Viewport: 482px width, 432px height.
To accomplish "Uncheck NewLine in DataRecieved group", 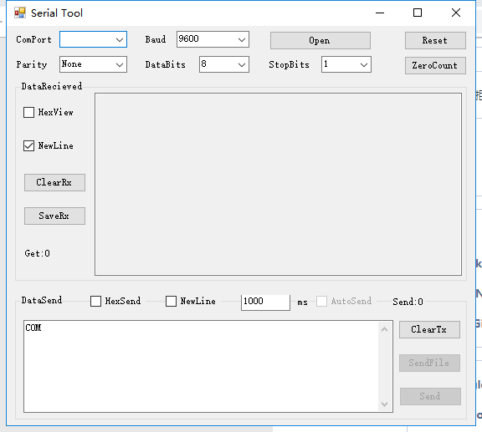I will click(29, 146).
